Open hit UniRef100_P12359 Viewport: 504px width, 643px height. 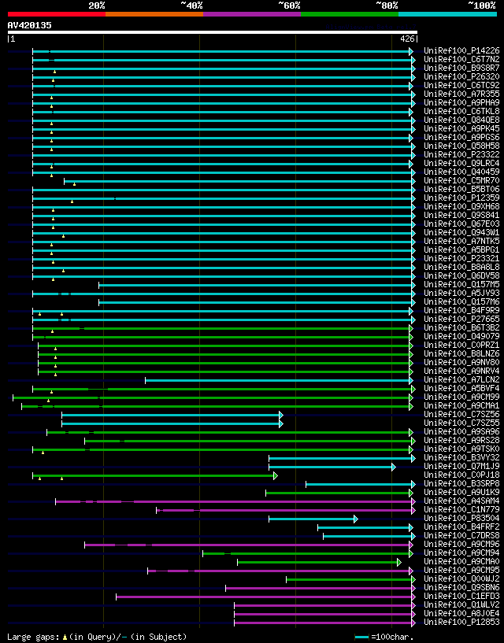[461, 198]
